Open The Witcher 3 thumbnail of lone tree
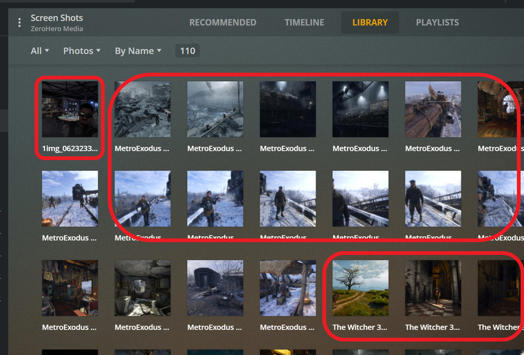Screen dimensions: 524x355 tap(361, 288)
